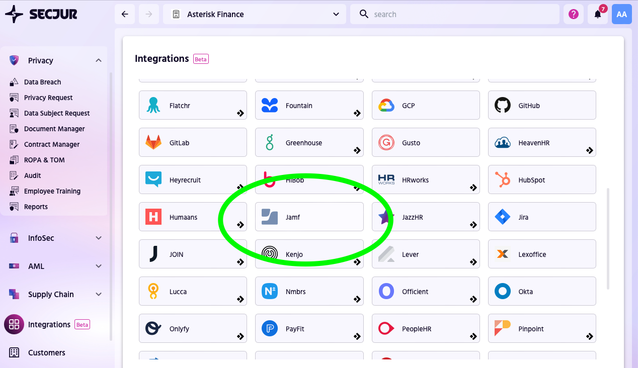Select the Flatchr integration card

[x=193, y=105]
